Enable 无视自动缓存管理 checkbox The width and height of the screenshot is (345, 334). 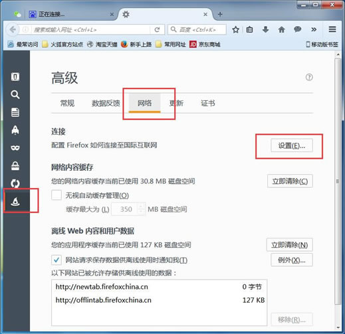pyautogui.click(x=57, y=195)
